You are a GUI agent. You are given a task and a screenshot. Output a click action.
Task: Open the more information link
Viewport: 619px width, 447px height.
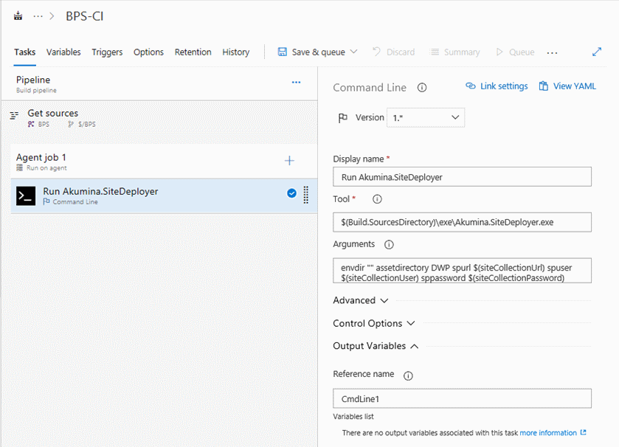pyautogui.click(x=548, y=433)
